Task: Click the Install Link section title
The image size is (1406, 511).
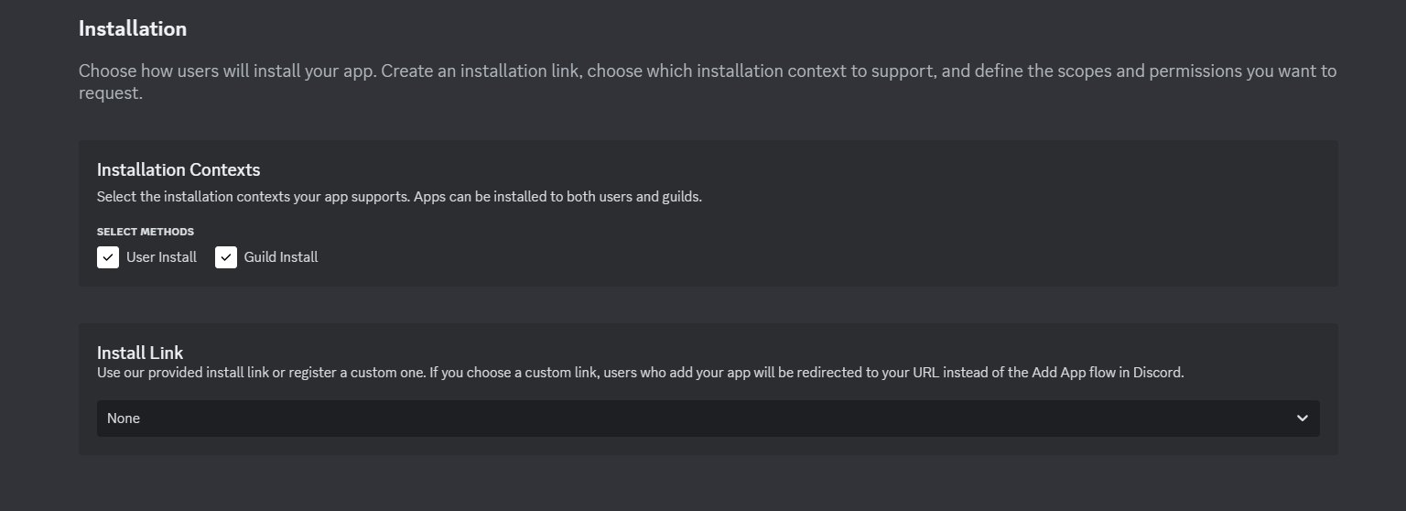Action: (140, 353)
